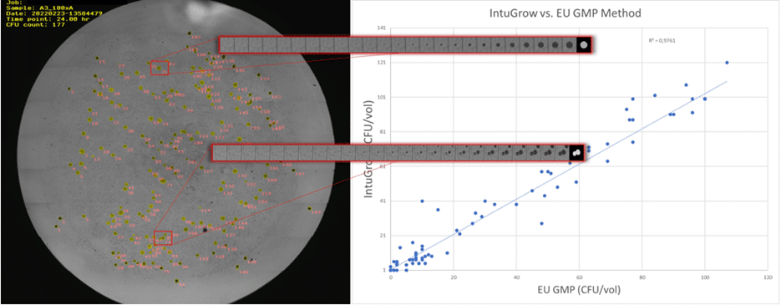781x305 pixels.
Task: Click the x-axis tick label 100
Action: point(704,277)
